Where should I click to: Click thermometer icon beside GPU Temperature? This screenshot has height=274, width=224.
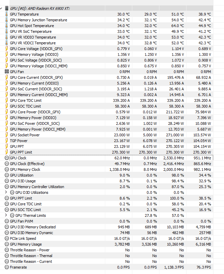[x=7, y=14]
